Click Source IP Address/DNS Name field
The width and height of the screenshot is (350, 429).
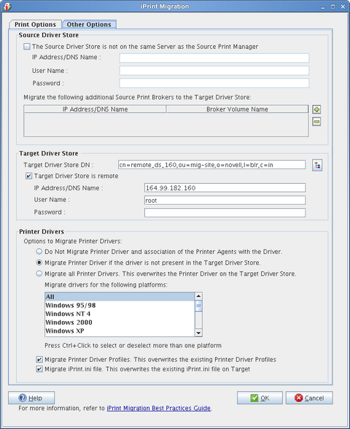[x=214, y=58]
